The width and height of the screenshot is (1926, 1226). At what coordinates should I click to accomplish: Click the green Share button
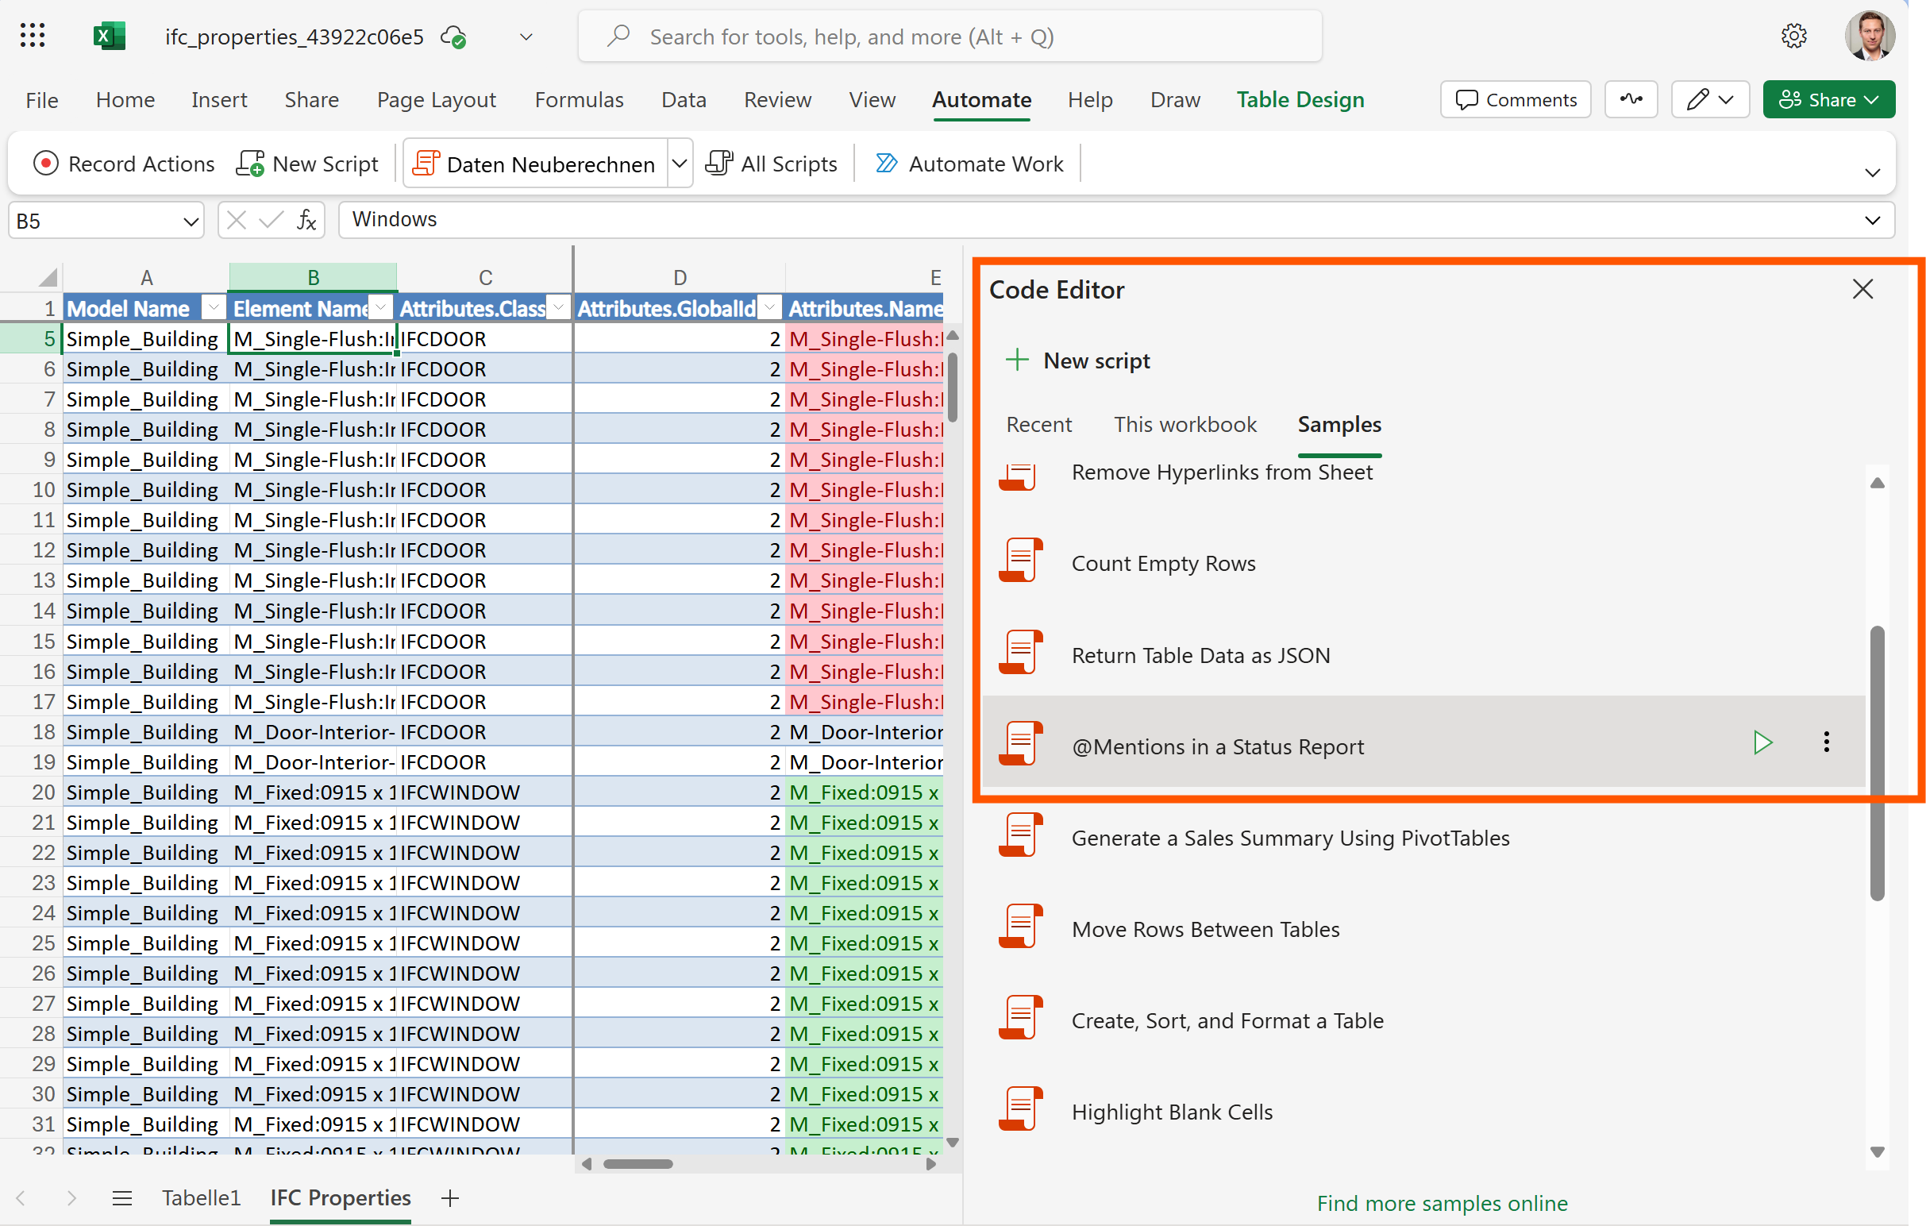tap(1828, 100)
